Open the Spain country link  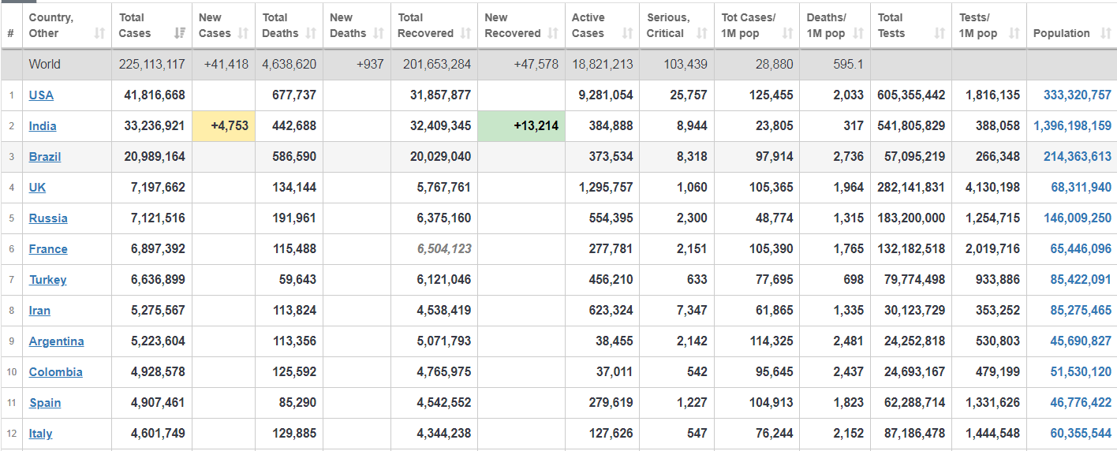point(45,402)
